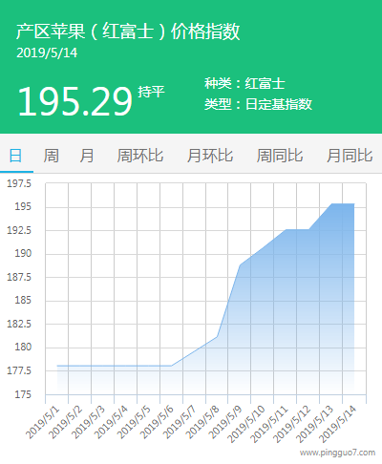Click the 2019/5/12 x-axis label

[x=292, y=424]
